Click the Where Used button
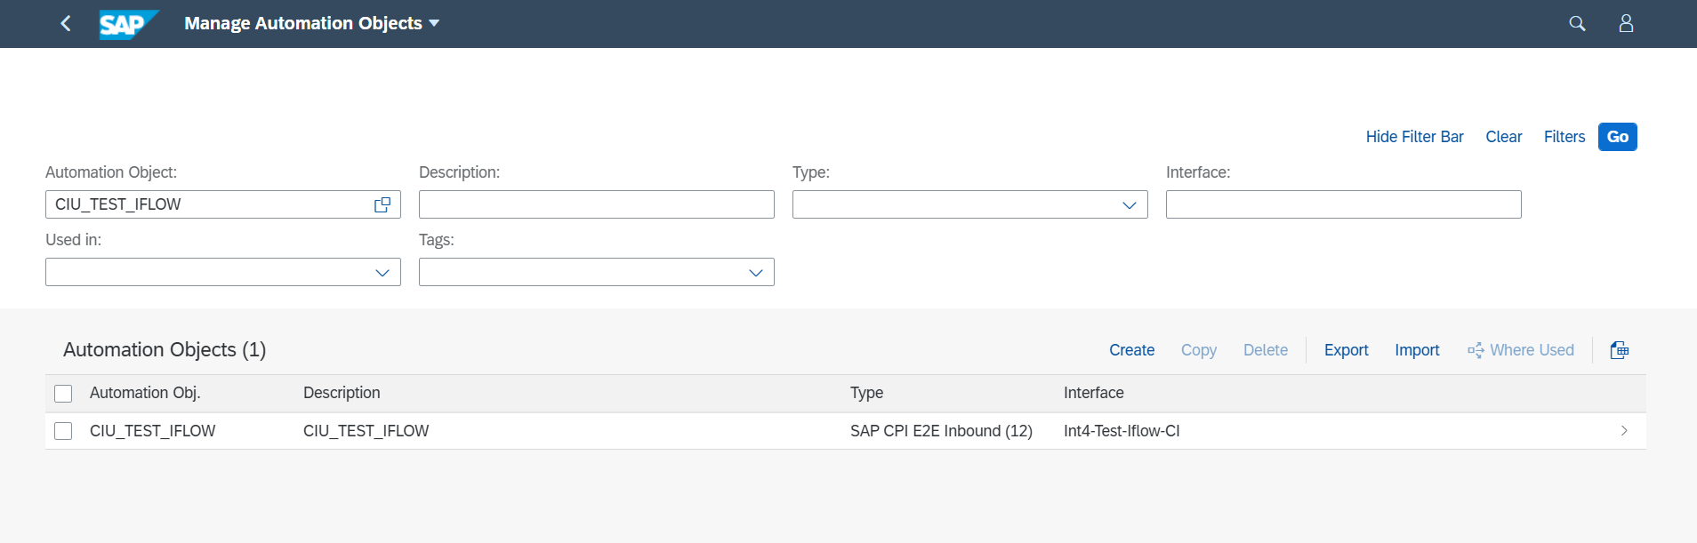The width and height of the screenshot is (1697, 543). 1520,350
